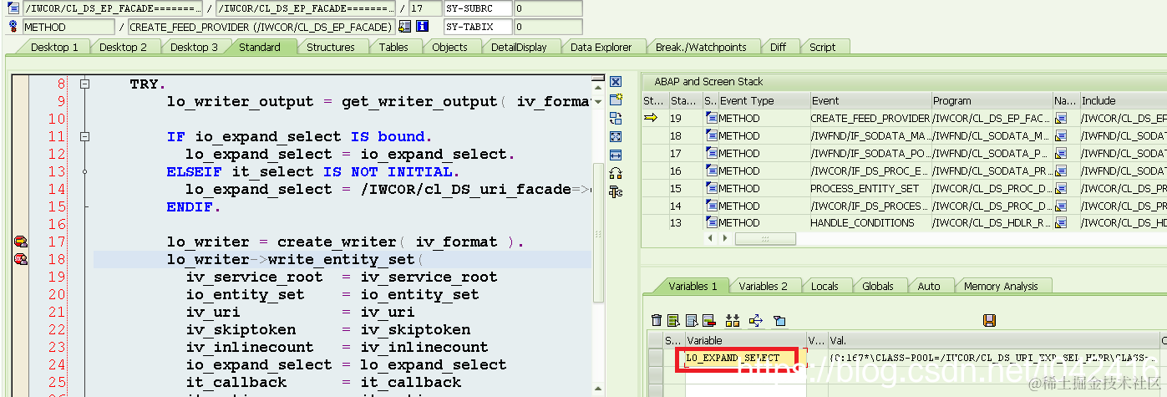Image resolution: width=1167 pixels, height=397 pixels.
Task: Click the Program column header in stack
Action: (991, 101)
